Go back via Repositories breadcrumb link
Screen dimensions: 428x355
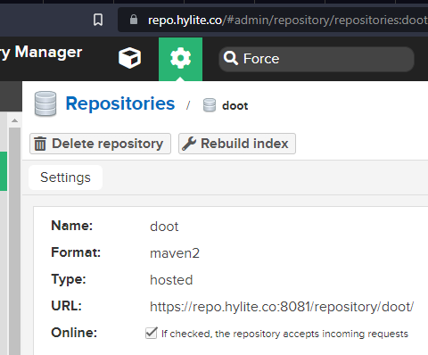click(x=120, y=103)
